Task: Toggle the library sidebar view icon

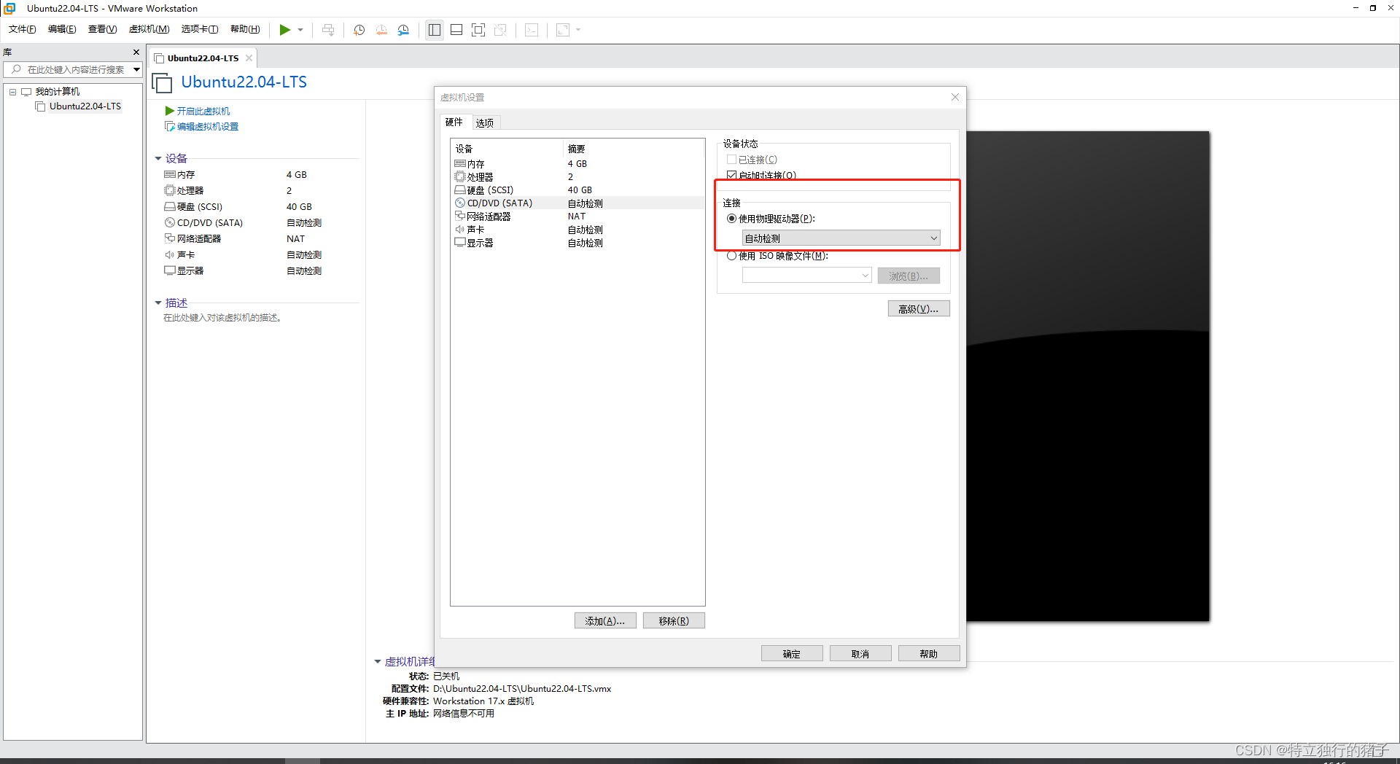Action: point(435,30)
